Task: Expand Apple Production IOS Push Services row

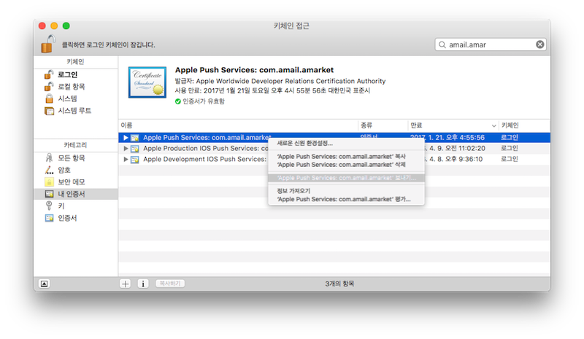Action: pyautogui.click(x=126, y=149)
